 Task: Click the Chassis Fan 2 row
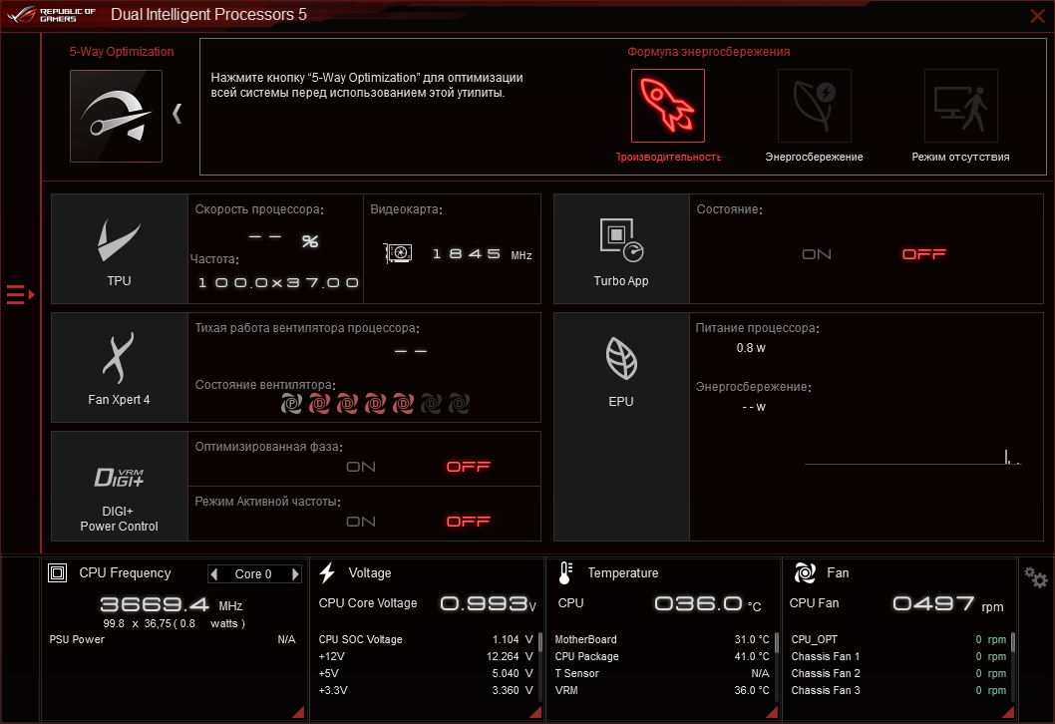tap(898, 673)
